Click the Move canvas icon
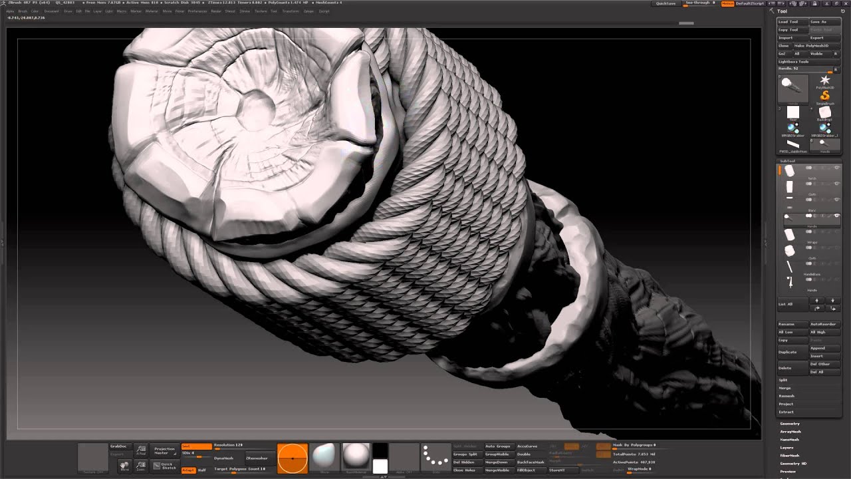The width and height of the screenshot is (851, 479). point(124,466)
